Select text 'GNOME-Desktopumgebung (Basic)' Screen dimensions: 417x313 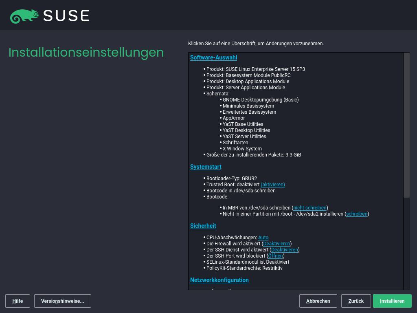(x=261, y=100)
